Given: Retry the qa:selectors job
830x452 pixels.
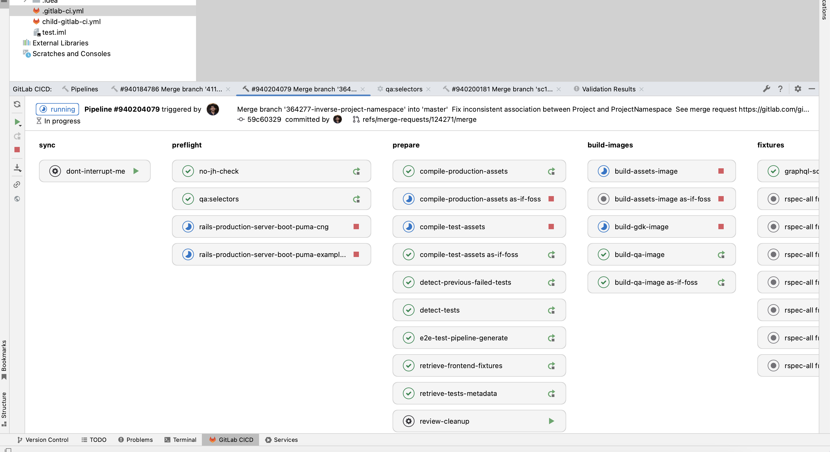Looking at the screenshot, I should [356, 199].
